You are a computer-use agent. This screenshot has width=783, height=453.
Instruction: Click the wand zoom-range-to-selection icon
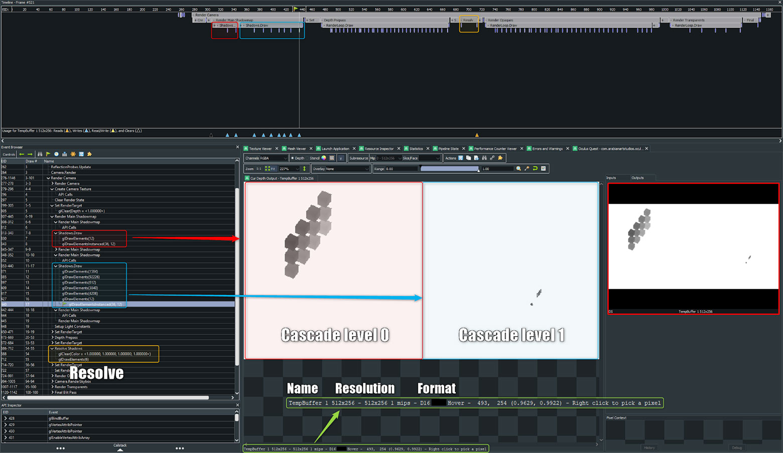point(527,169)
